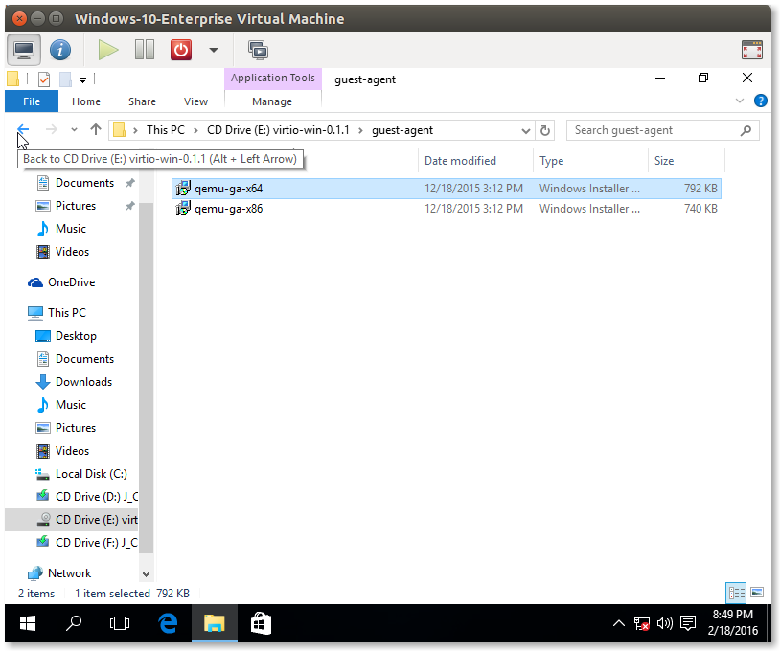Viewport: 780px width, 651px height.
Task: Switch to Large icons view layout
Action: pyautogui.click(x=757, y=593)
